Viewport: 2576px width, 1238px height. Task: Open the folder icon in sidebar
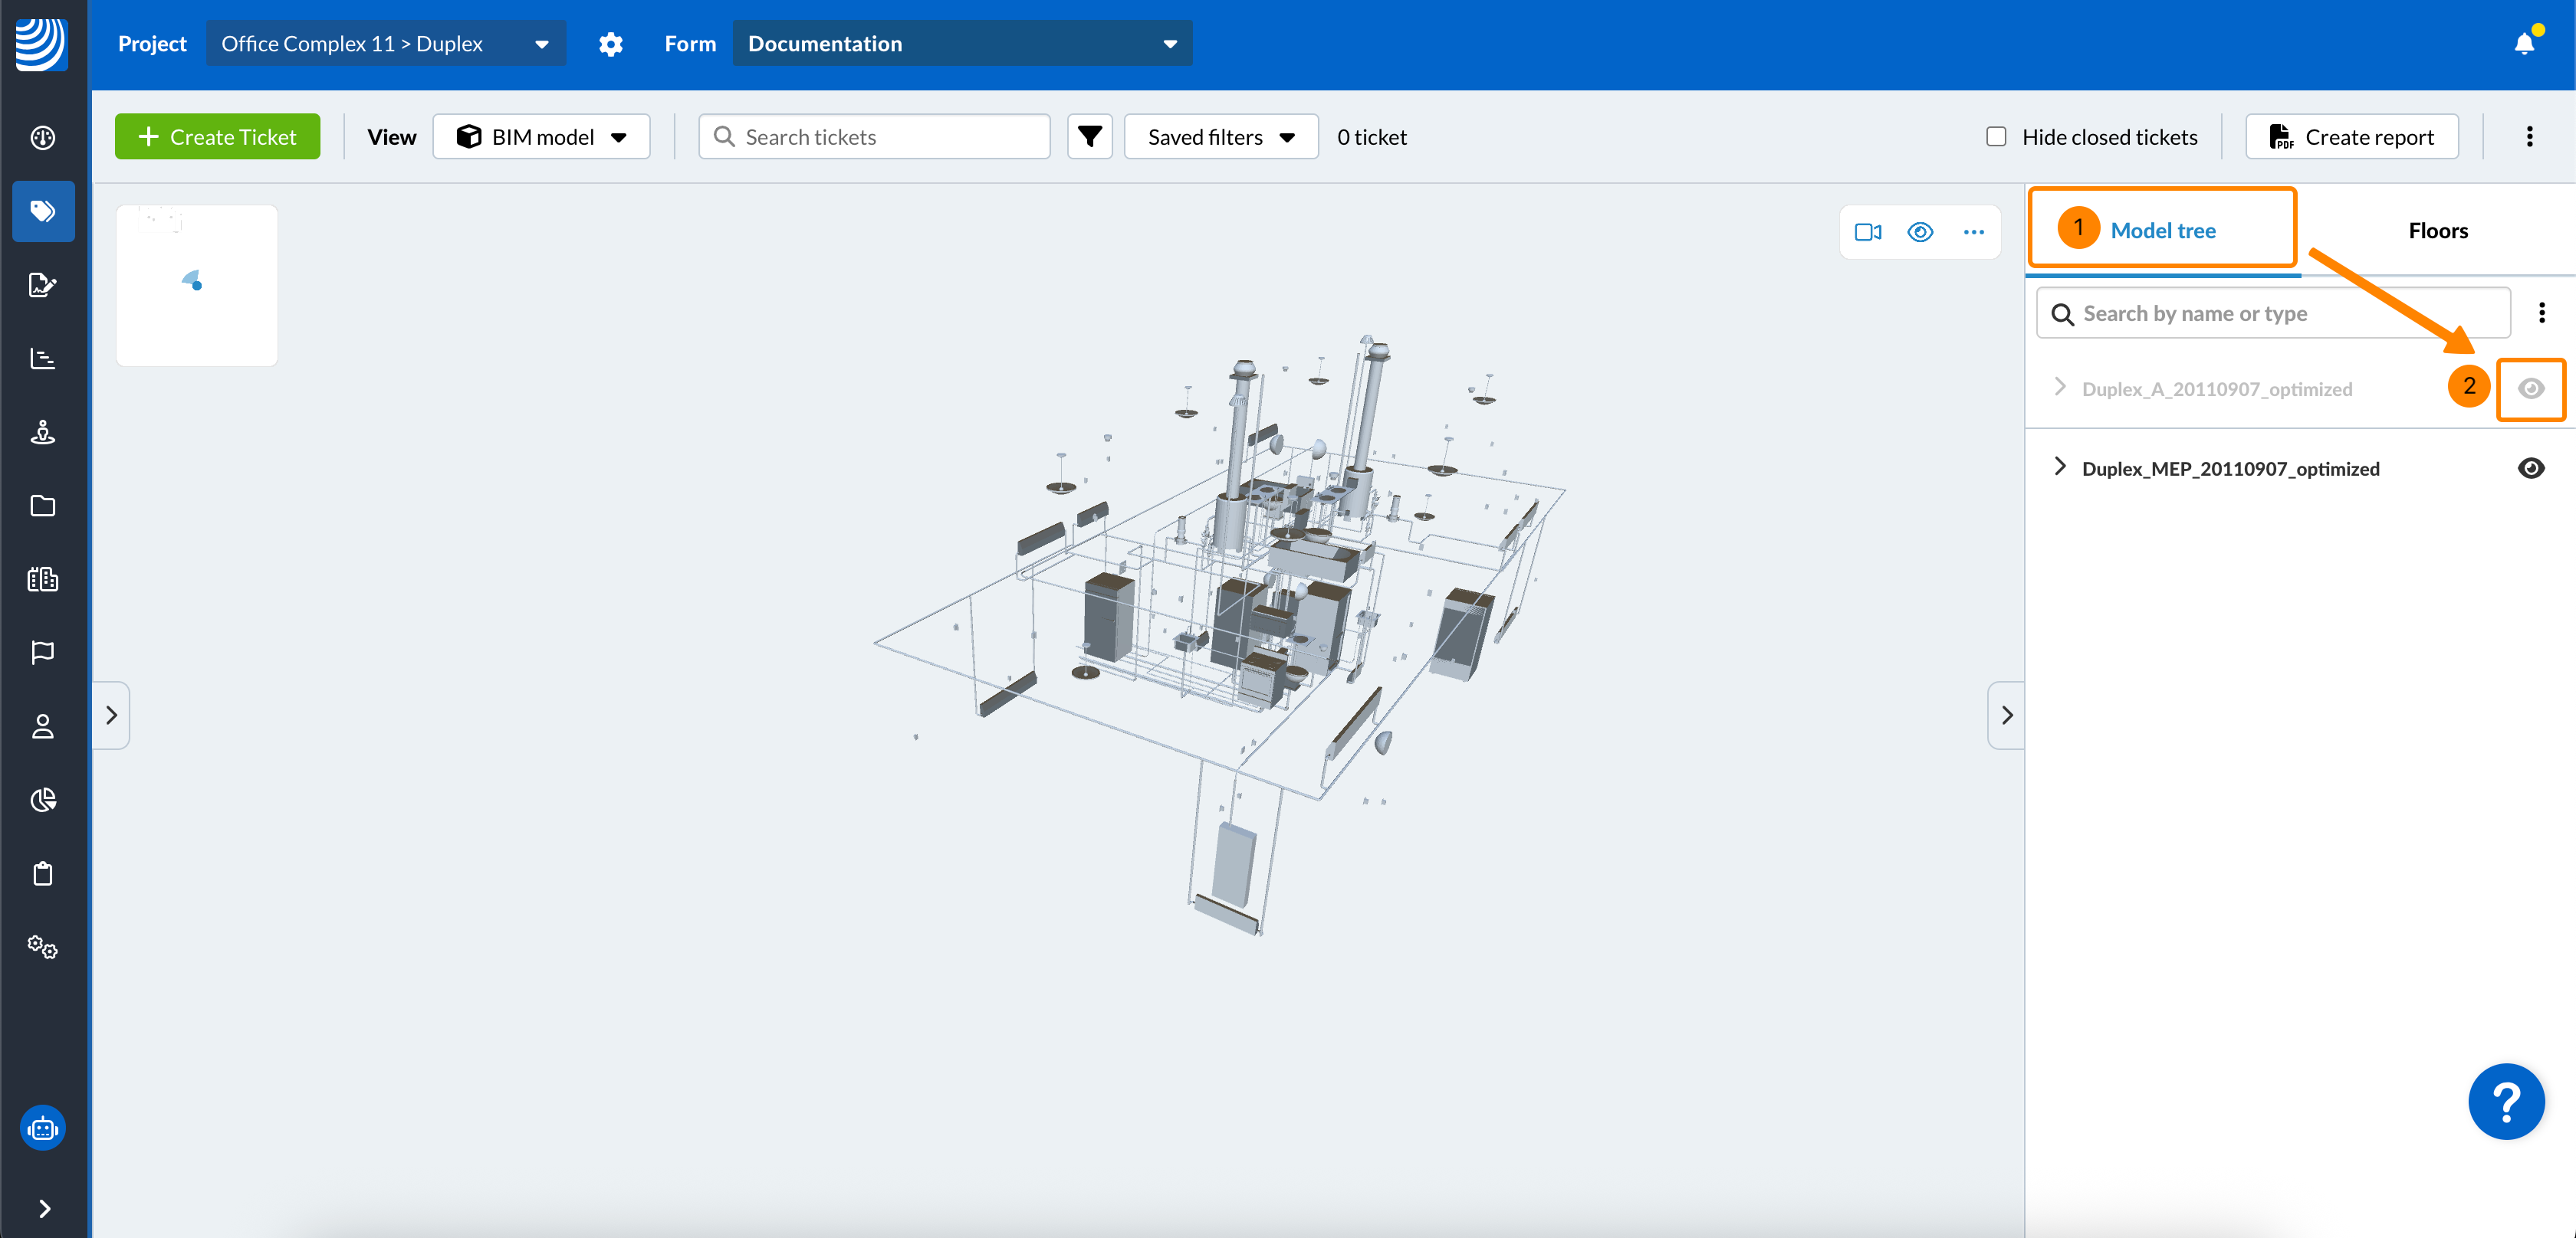coord(42,506)
